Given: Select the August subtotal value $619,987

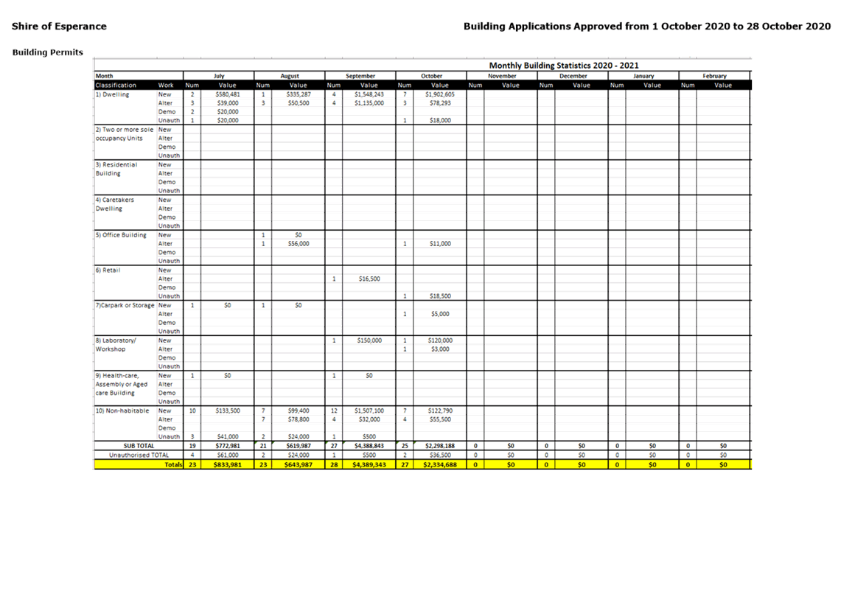Looking at the screenshot, I should click(x=299, y=446).
